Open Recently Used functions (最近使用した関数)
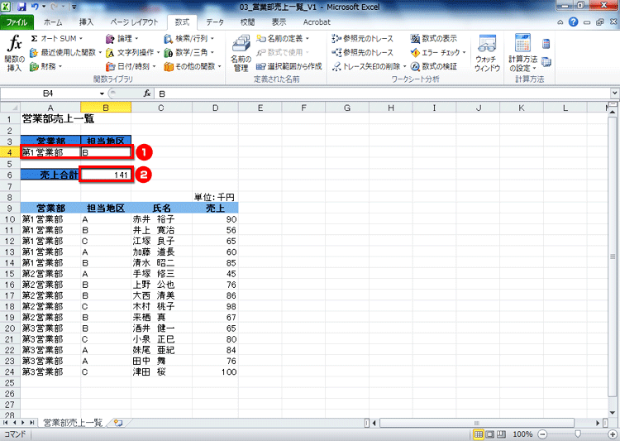620x441 pixels. coord(65,52)
